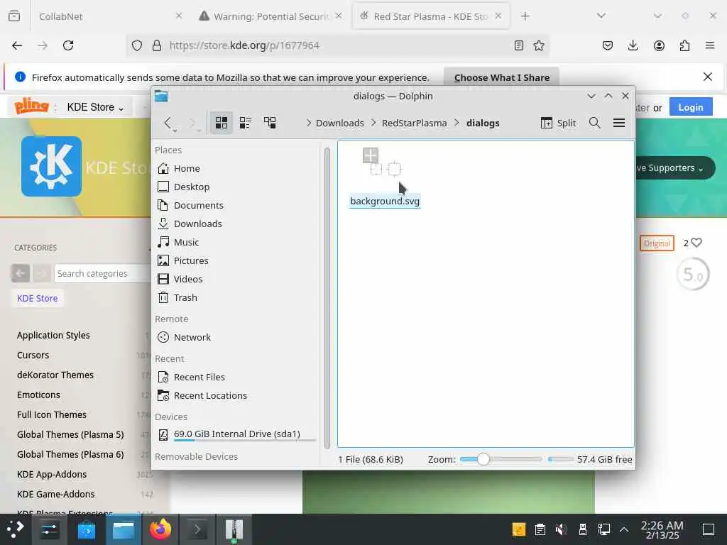727x545 pixels.
Task: Click KDE Store category chip
Action: pos(38,299)
